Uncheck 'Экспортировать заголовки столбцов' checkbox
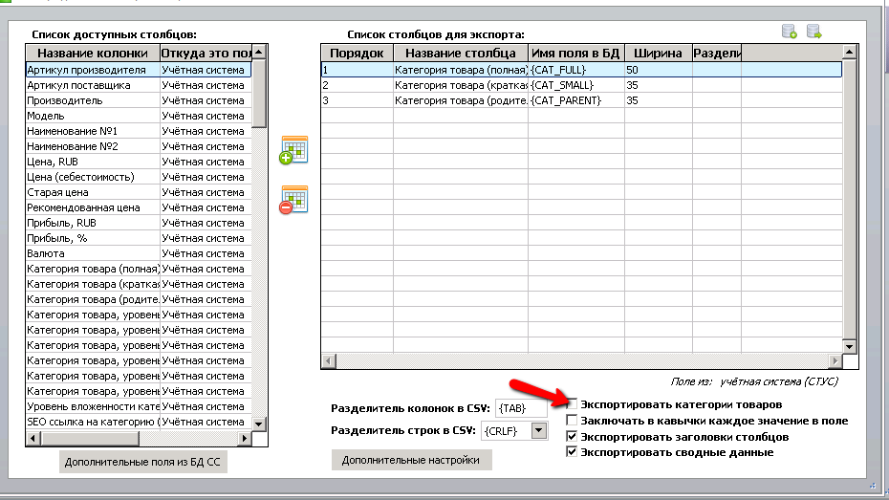 [572, 437]
